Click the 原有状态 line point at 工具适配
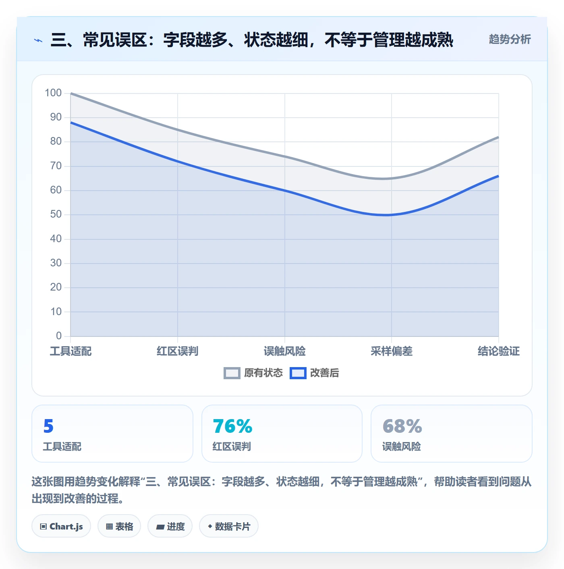564x569 pixels. (x=70, y=93)
